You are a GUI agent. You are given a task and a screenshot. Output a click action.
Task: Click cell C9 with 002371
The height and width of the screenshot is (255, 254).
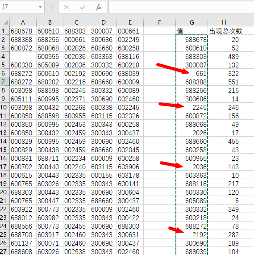pyautogui.click(x=76, y=99)
